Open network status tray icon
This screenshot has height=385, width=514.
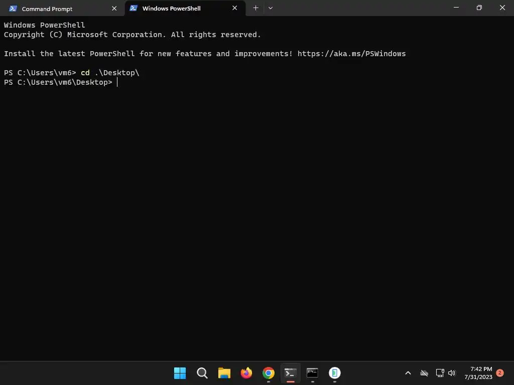tap(440, 373)
